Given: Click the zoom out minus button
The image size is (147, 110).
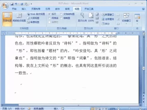Looking at the screenshot, I should pyautogui.click(x=118, y=109).
